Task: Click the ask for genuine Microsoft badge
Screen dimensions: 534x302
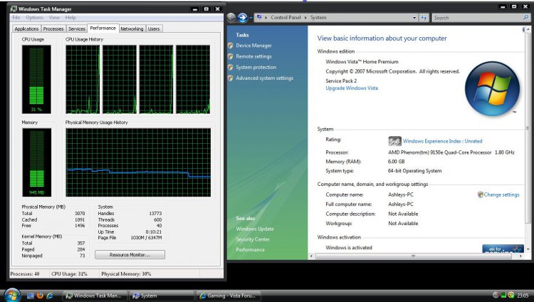Action: point(503,249)
